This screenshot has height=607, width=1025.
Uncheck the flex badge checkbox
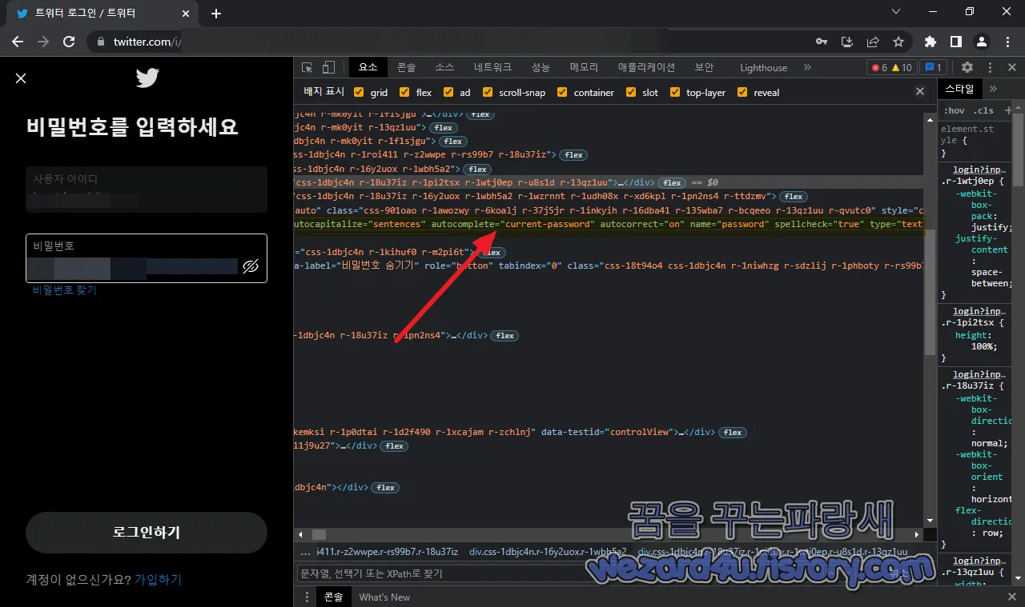pyautogui.click(x=404, y=92)
